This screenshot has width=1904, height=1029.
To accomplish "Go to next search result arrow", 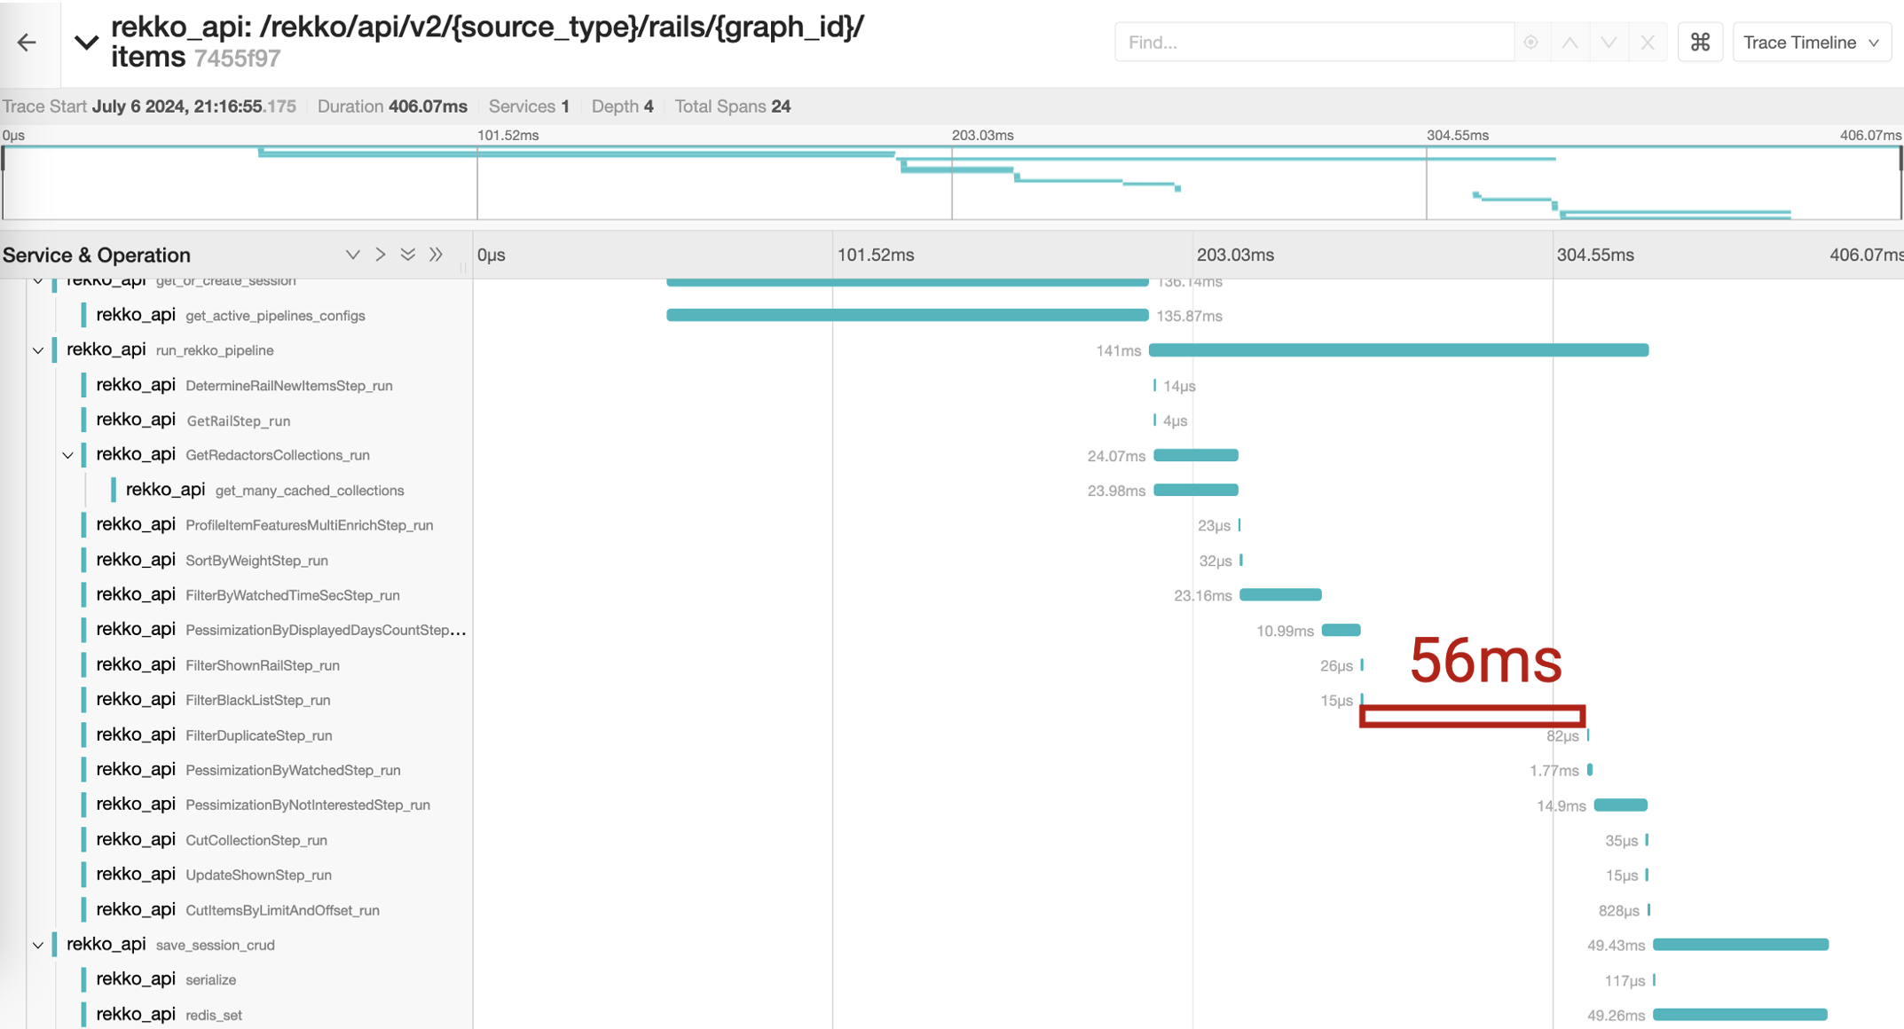I will (1609, 42).
